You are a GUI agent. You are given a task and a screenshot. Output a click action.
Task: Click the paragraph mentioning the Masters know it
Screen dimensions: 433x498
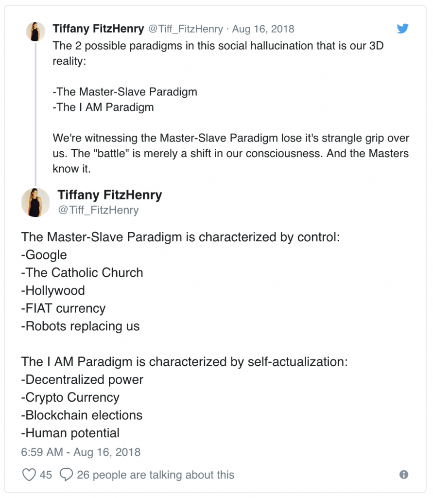[231, 153]
